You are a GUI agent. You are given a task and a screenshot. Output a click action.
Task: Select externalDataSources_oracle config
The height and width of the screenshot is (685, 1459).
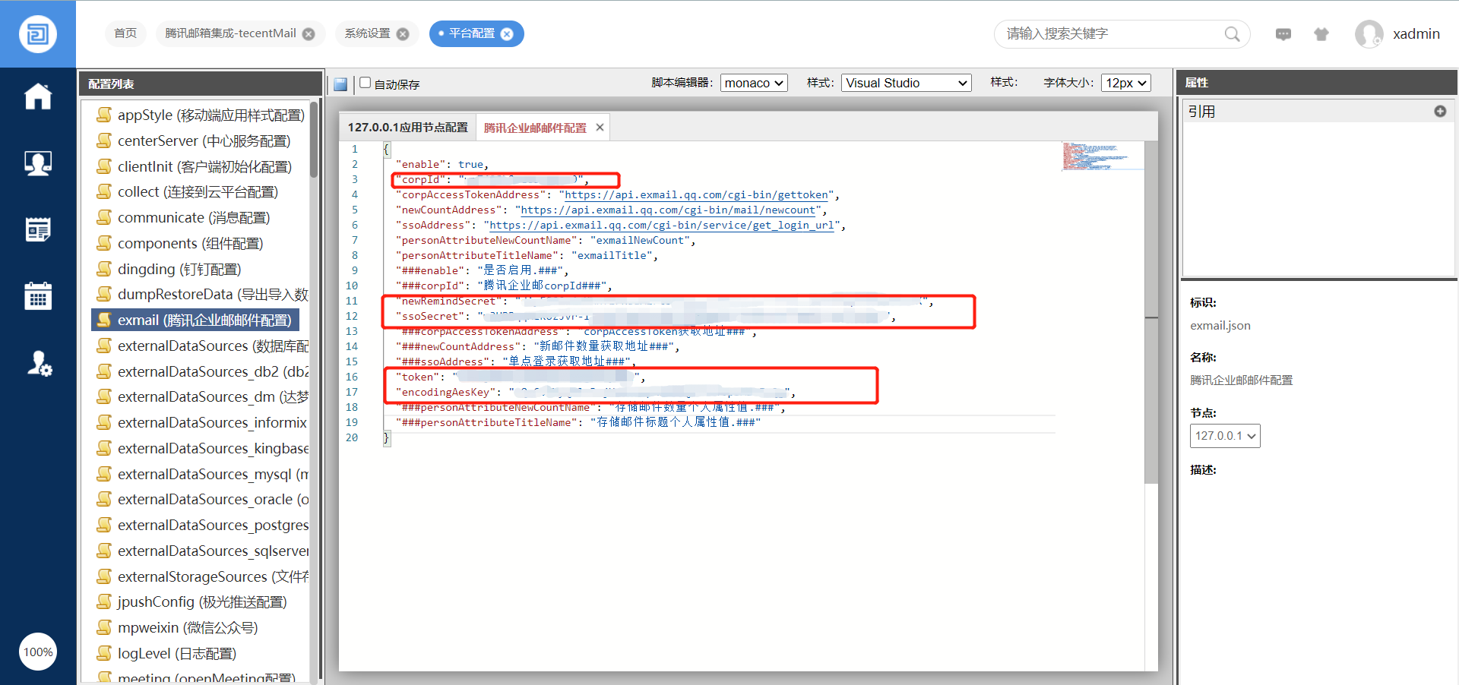(201, 500)
